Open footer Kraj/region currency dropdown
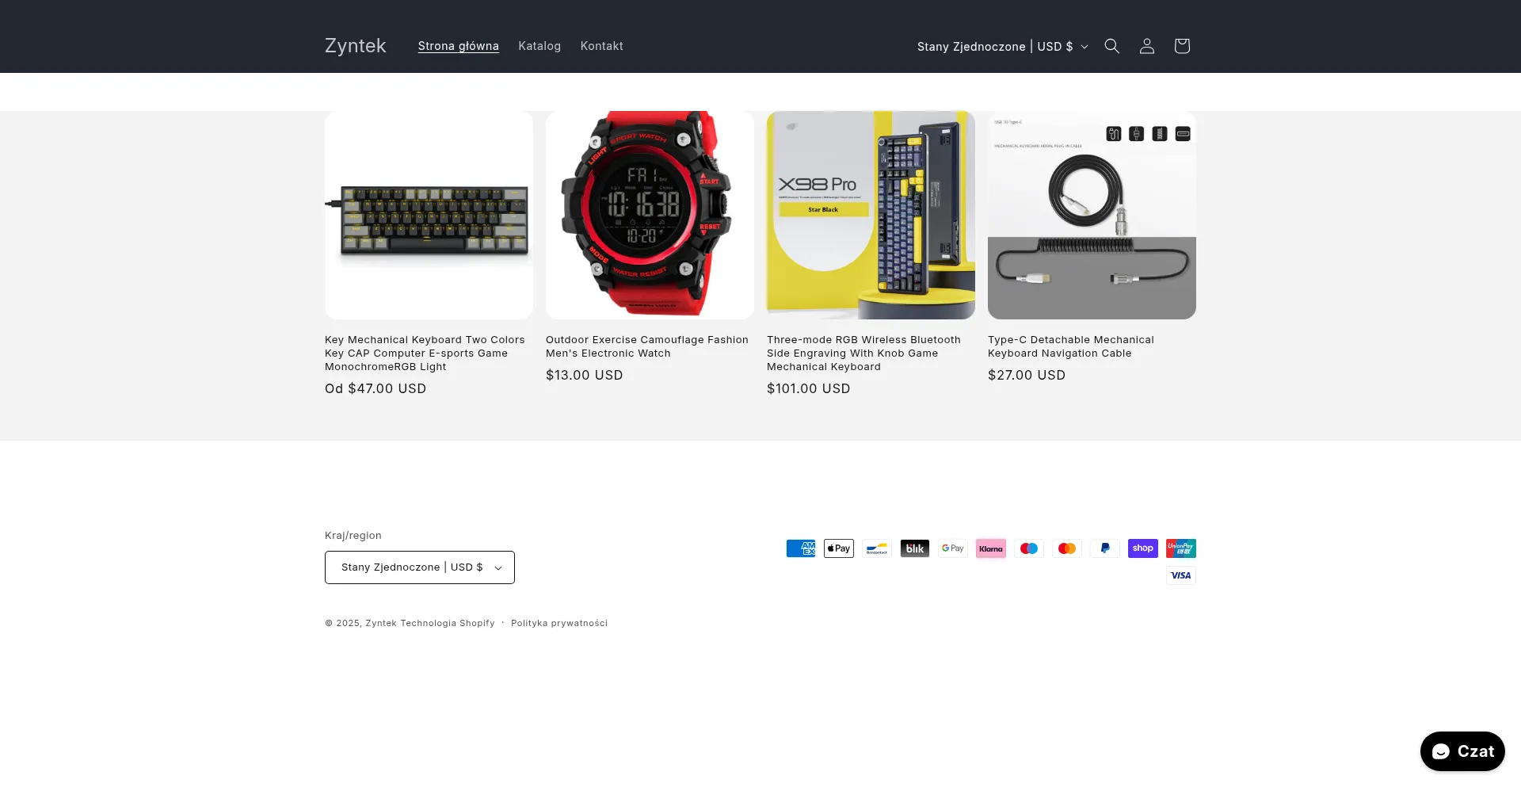 click(x=419, y=567)
